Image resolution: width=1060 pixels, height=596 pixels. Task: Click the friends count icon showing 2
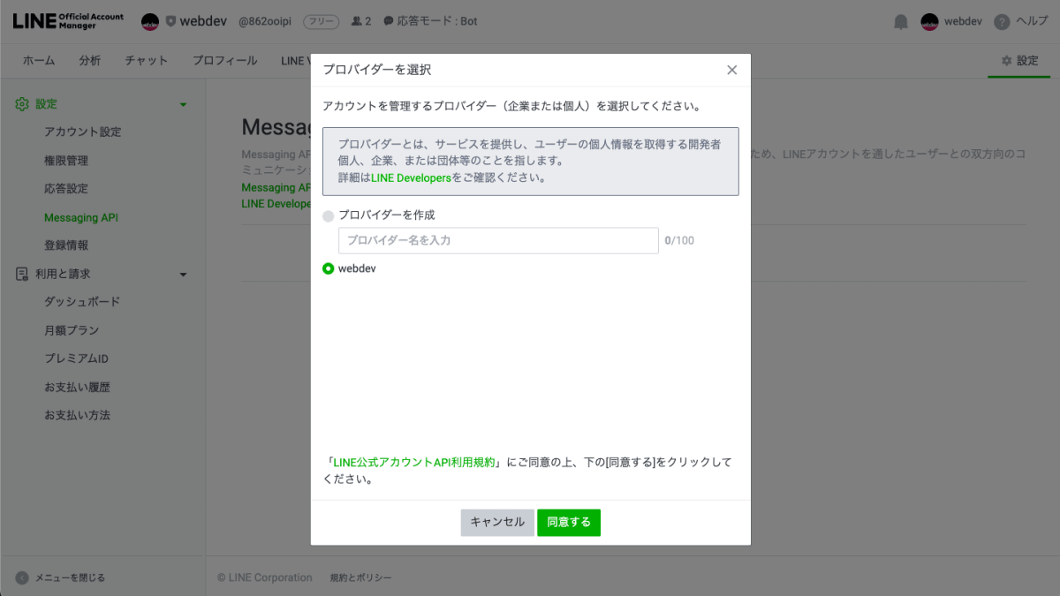[357, 21]
